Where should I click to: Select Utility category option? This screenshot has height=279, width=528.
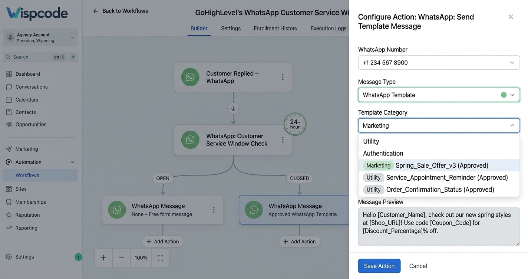439,141
